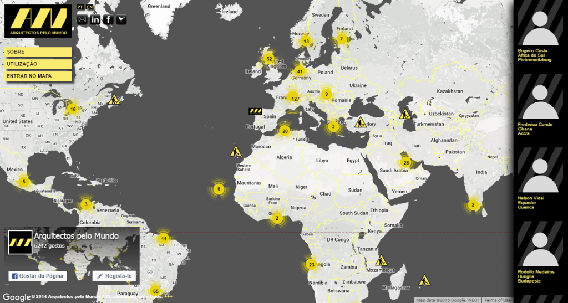Select the construction marker near Madagascar
The width and height of the screenshot is (568, 303).
424,280
